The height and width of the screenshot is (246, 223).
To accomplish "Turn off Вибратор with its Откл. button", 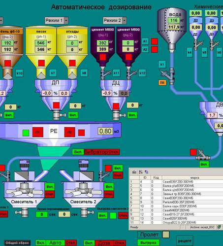I will tap(114, 152).
